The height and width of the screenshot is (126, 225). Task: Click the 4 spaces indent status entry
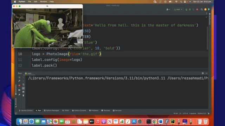pyautogui.click(x=193, y=113)
